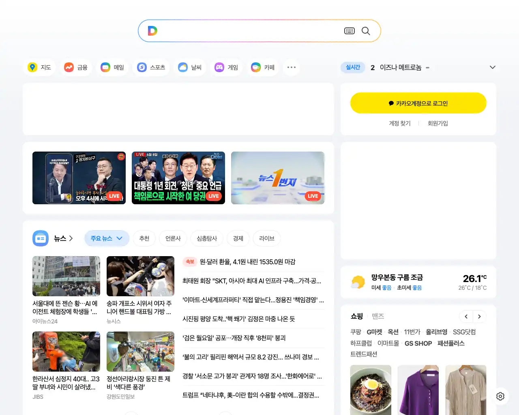Open headline 최태원 회장 SKT 아시아 최대 AI 인프라
Viewport: 519px width, 415px height.
tap(252, 281)
